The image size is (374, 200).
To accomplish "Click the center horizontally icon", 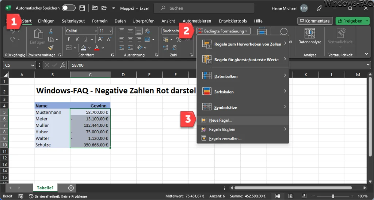I will (130, 39).
